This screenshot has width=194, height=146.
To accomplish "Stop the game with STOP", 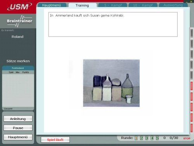I will 187,138.
